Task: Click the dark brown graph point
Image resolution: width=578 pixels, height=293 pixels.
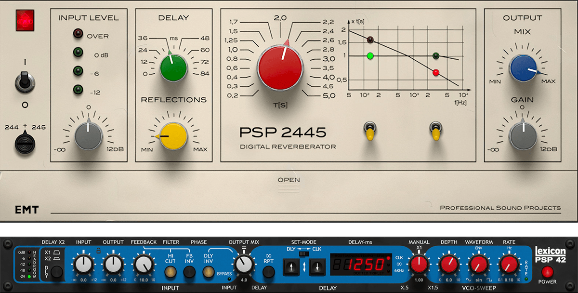Action: coord(370,40)
